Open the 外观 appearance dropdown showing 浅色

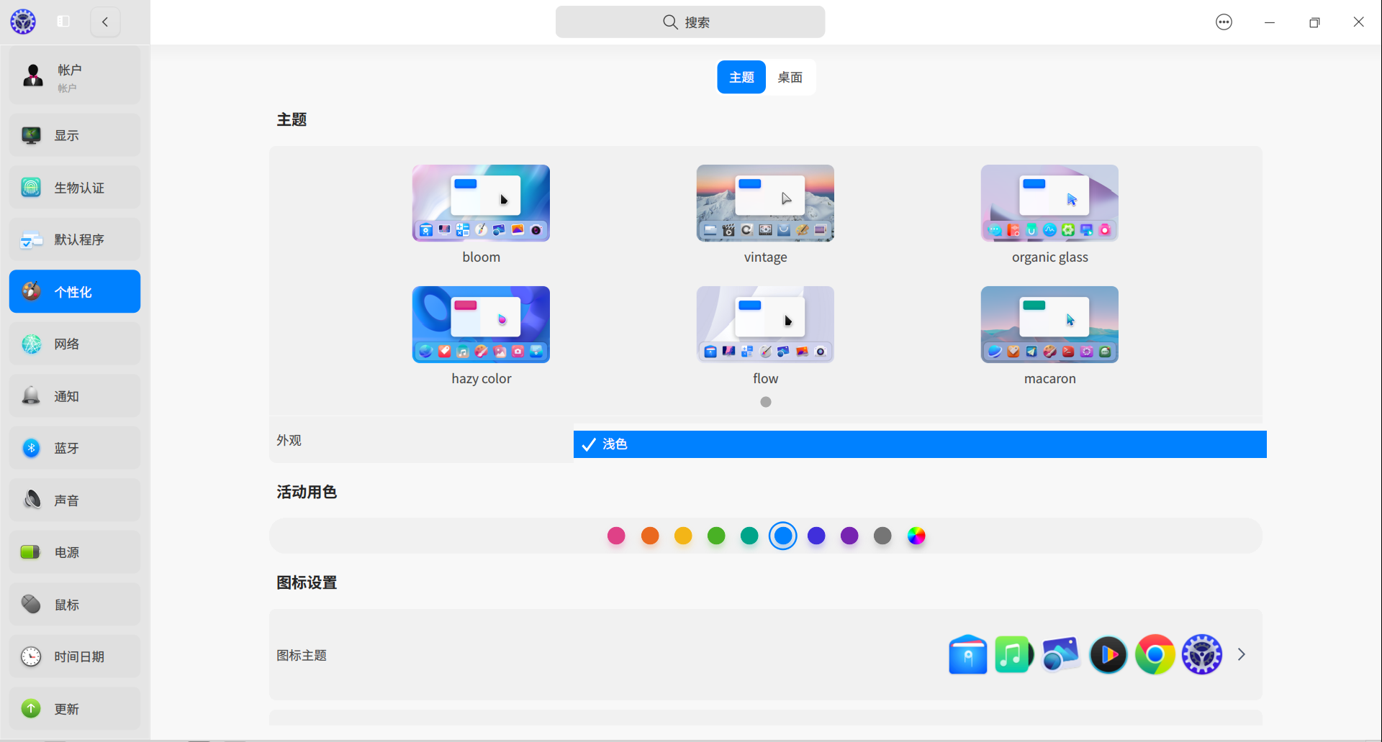[x=920, y=444]
